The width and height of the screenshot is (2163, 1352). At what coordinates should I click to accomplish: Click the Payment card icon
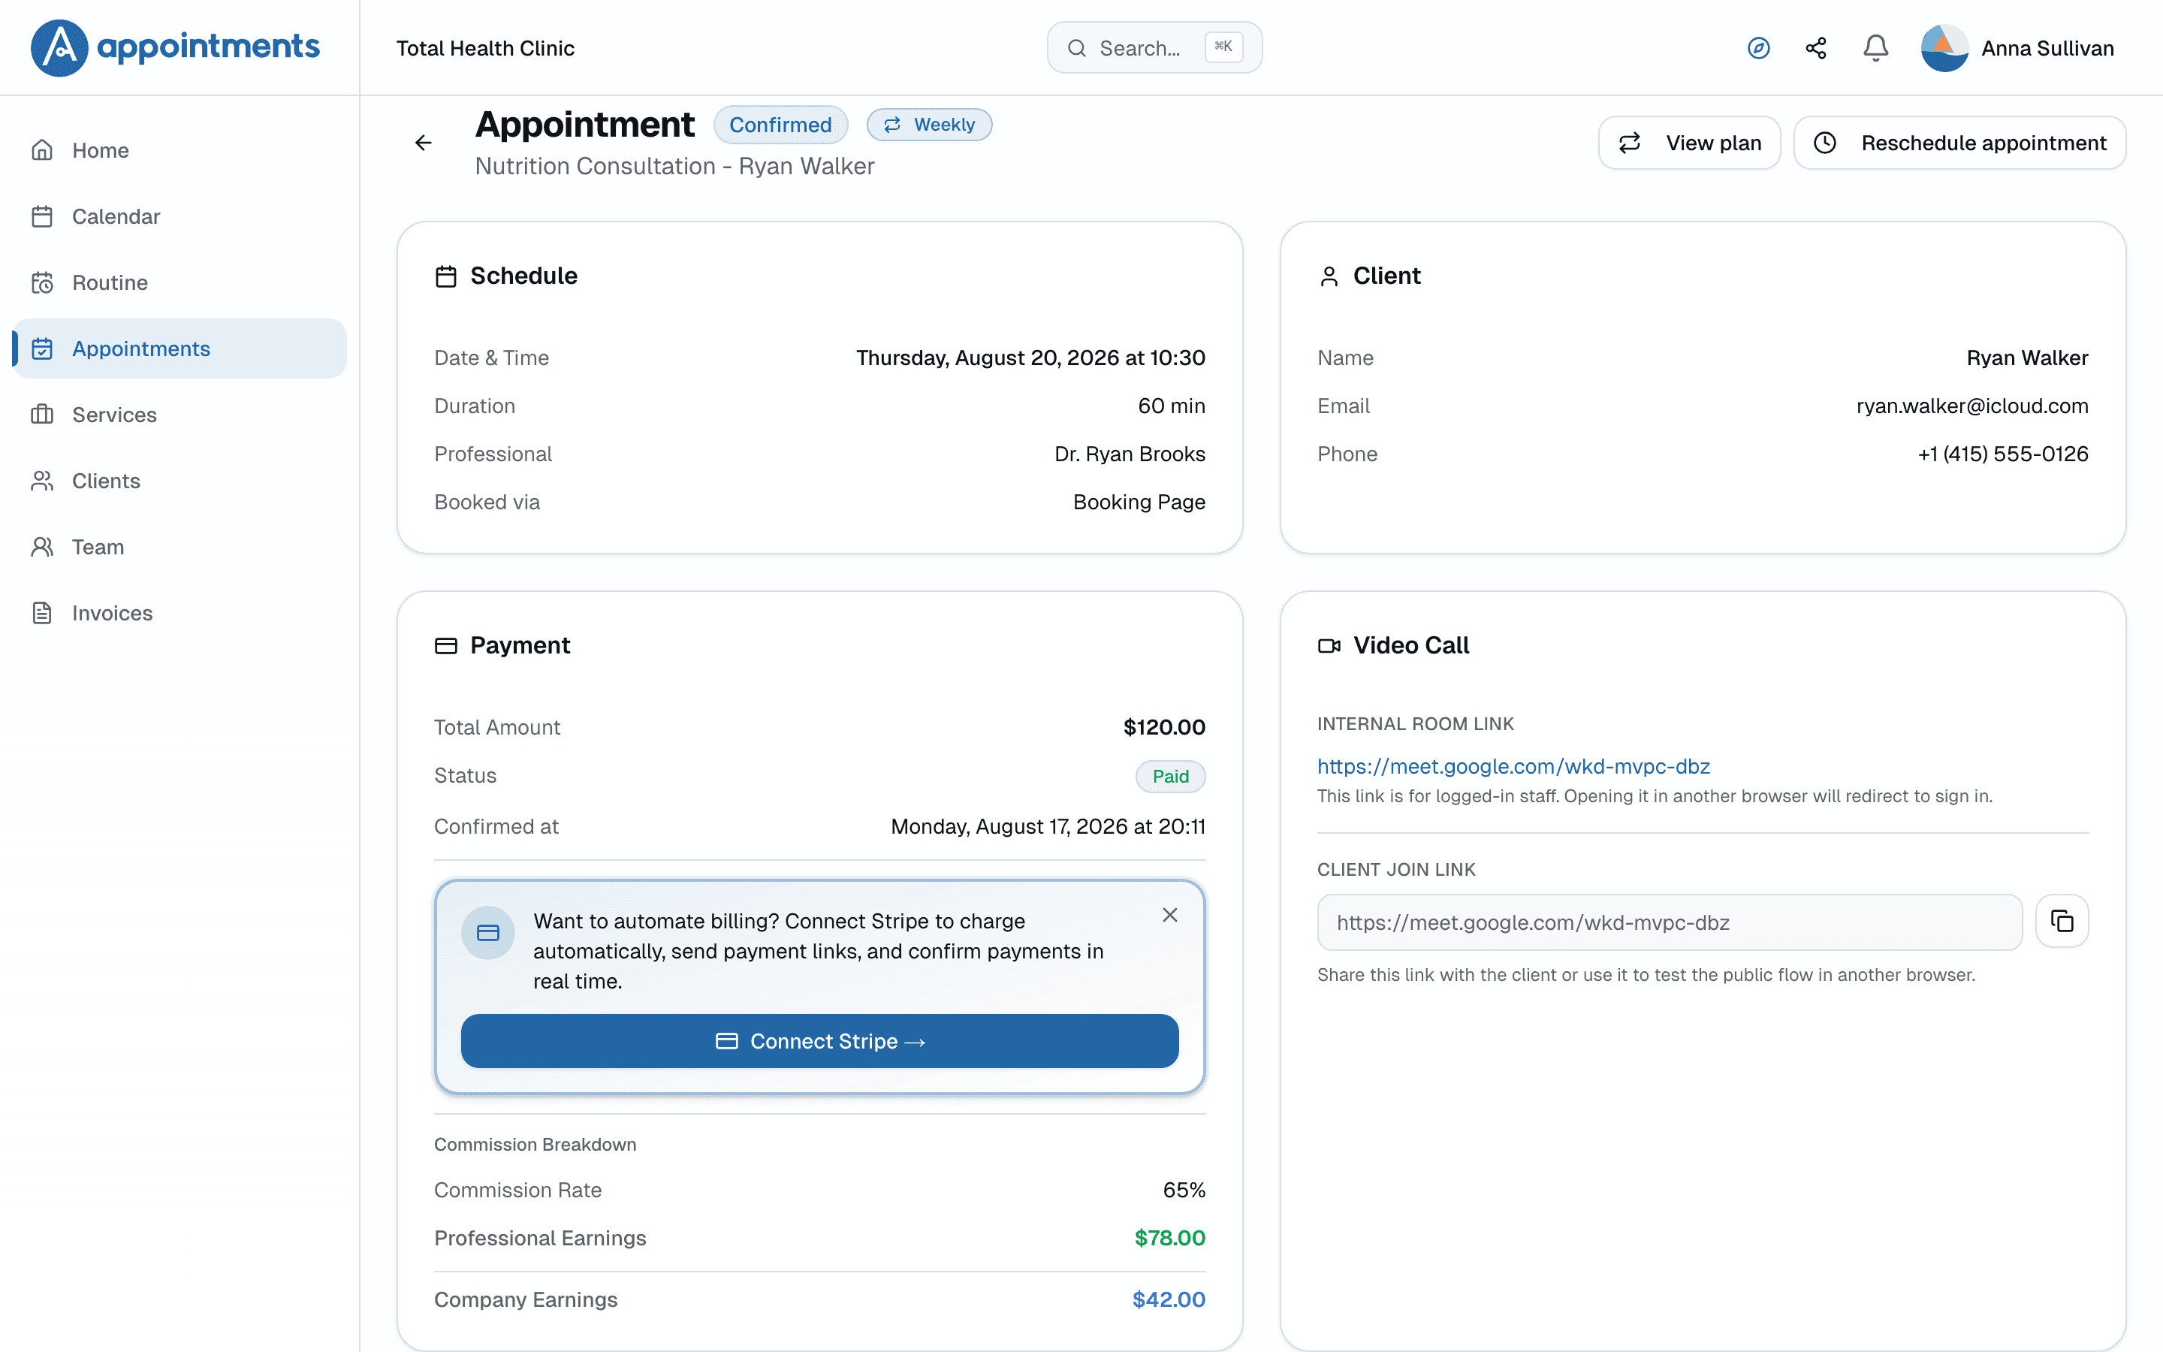click(446, 646)
